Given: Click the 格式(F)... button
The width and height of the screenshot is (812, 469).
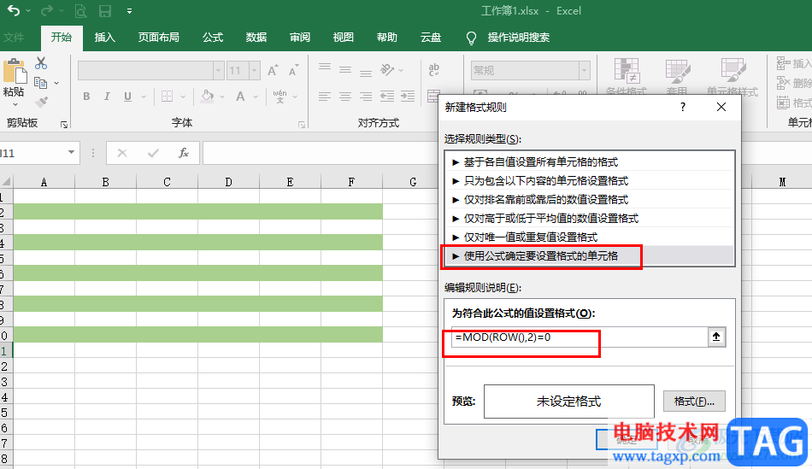Looking at the screenshot, I should point(694,402).
